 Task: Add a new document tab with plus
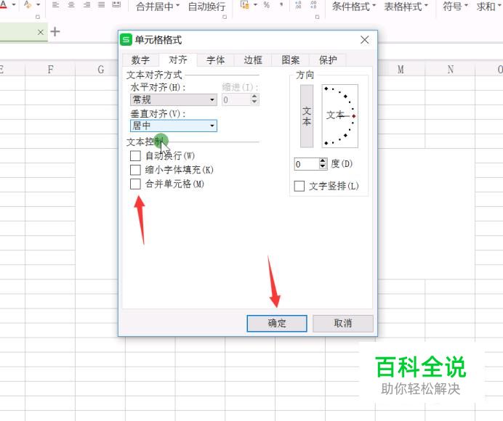tap(55, 32)
